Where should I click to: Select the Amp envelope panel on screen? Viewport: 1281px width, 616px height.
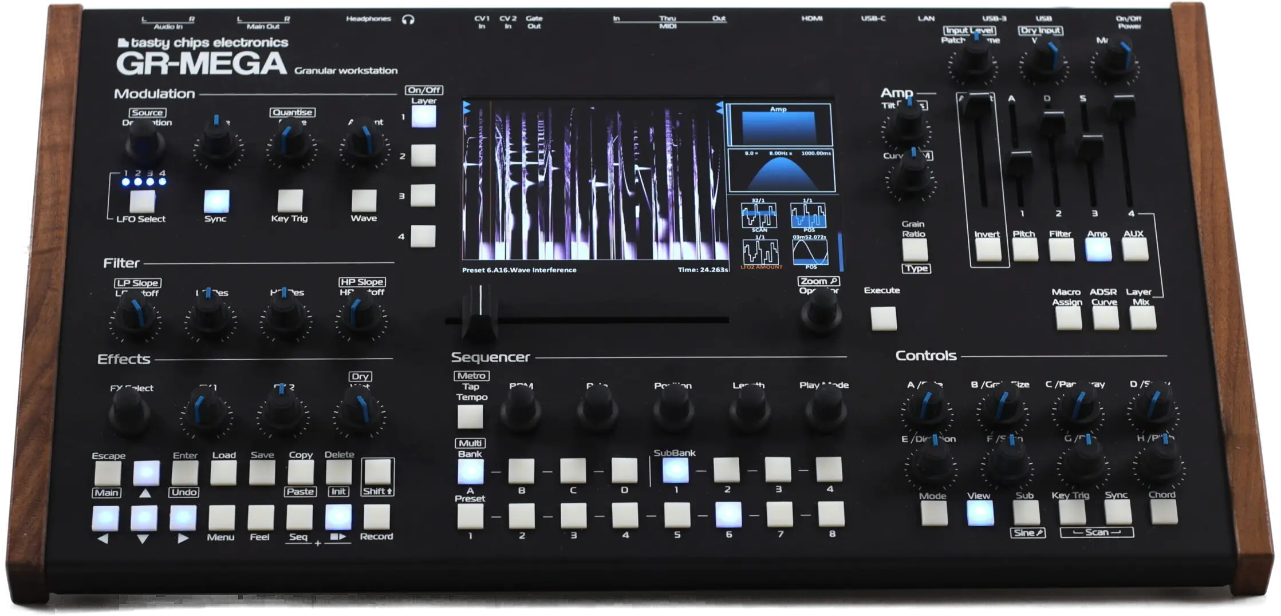click(779, 125)
